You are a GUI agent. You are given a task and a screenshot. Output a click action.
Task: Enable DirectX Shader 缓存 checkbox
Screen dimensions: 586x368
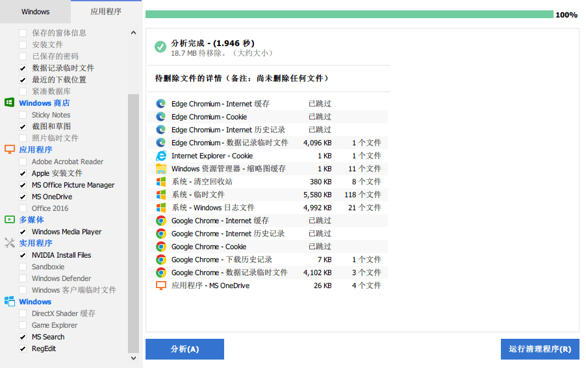coord(23,313)
